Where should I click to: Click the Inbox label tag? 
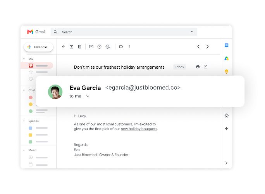[x=180, y=67]
